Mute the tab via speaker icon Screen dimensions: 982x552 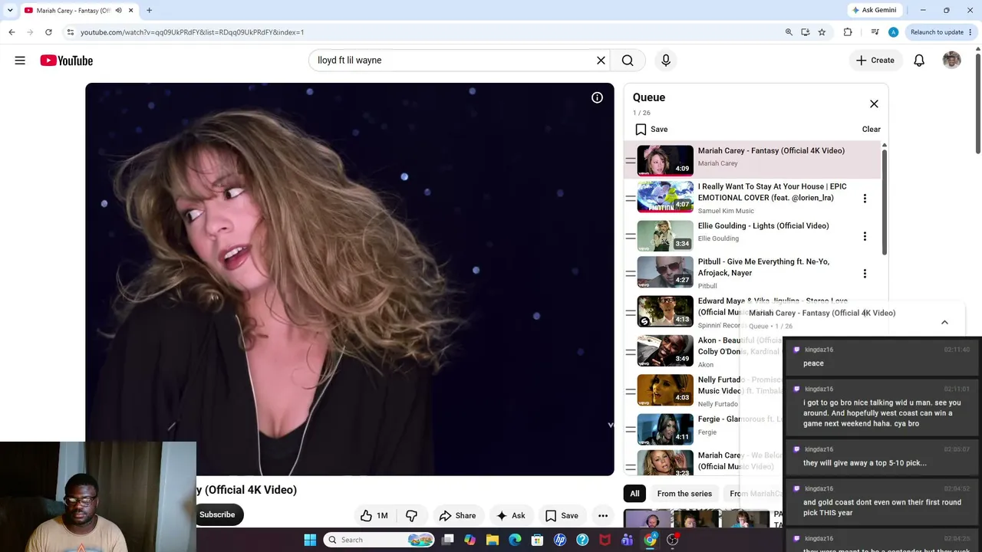tap(118, 11)
